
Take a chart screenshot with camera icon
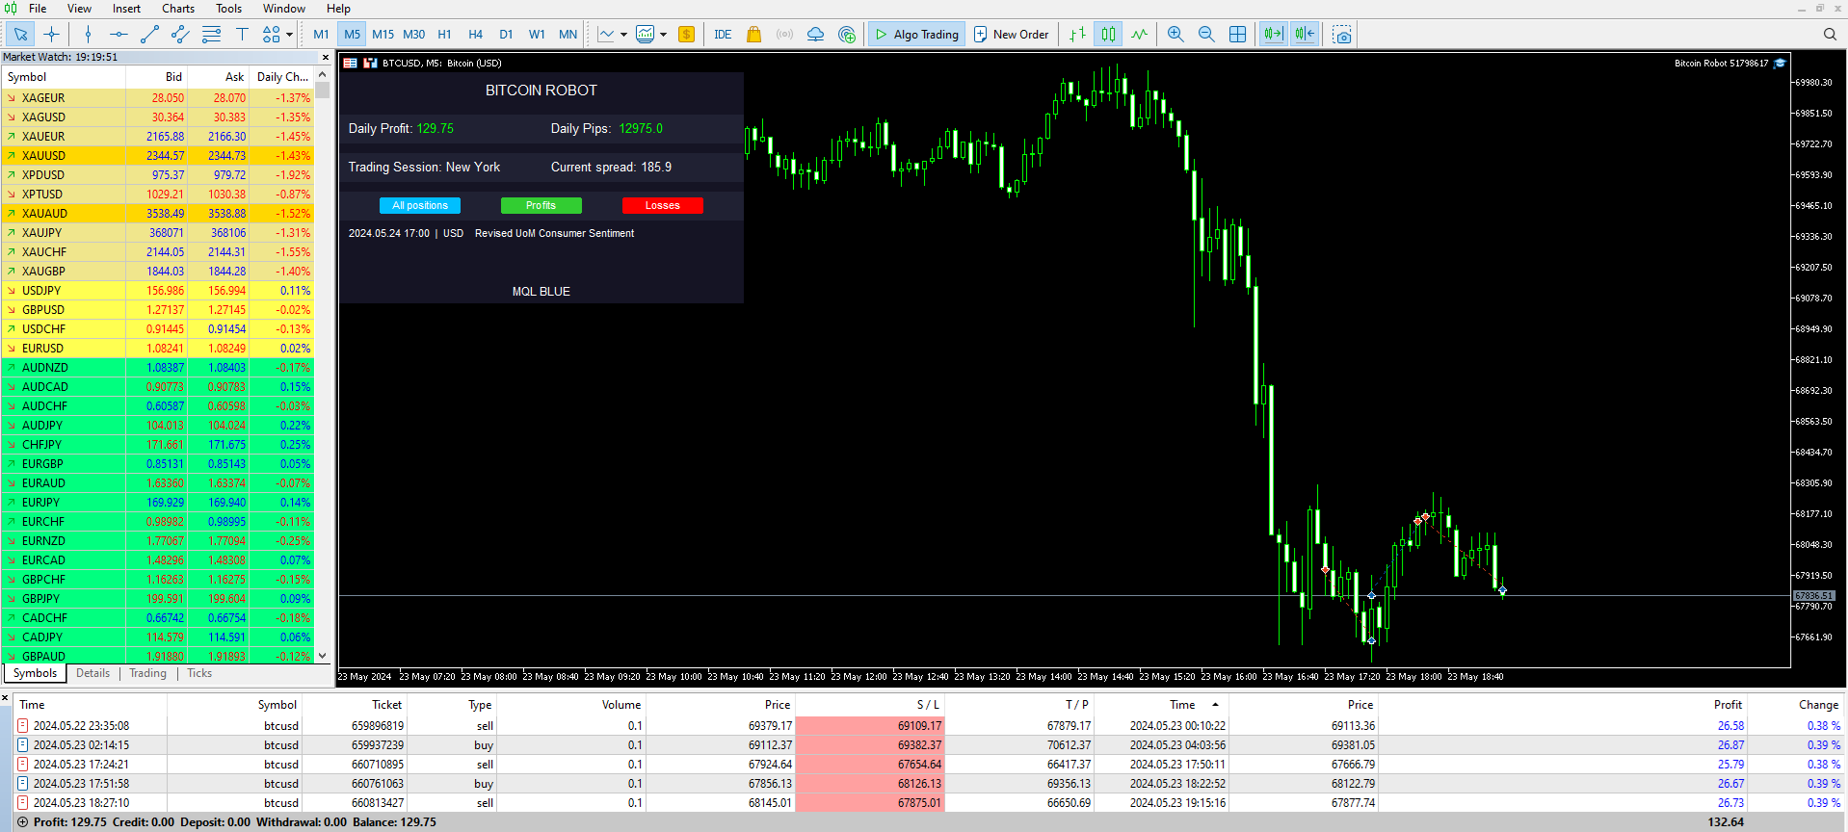[1342, 35]
